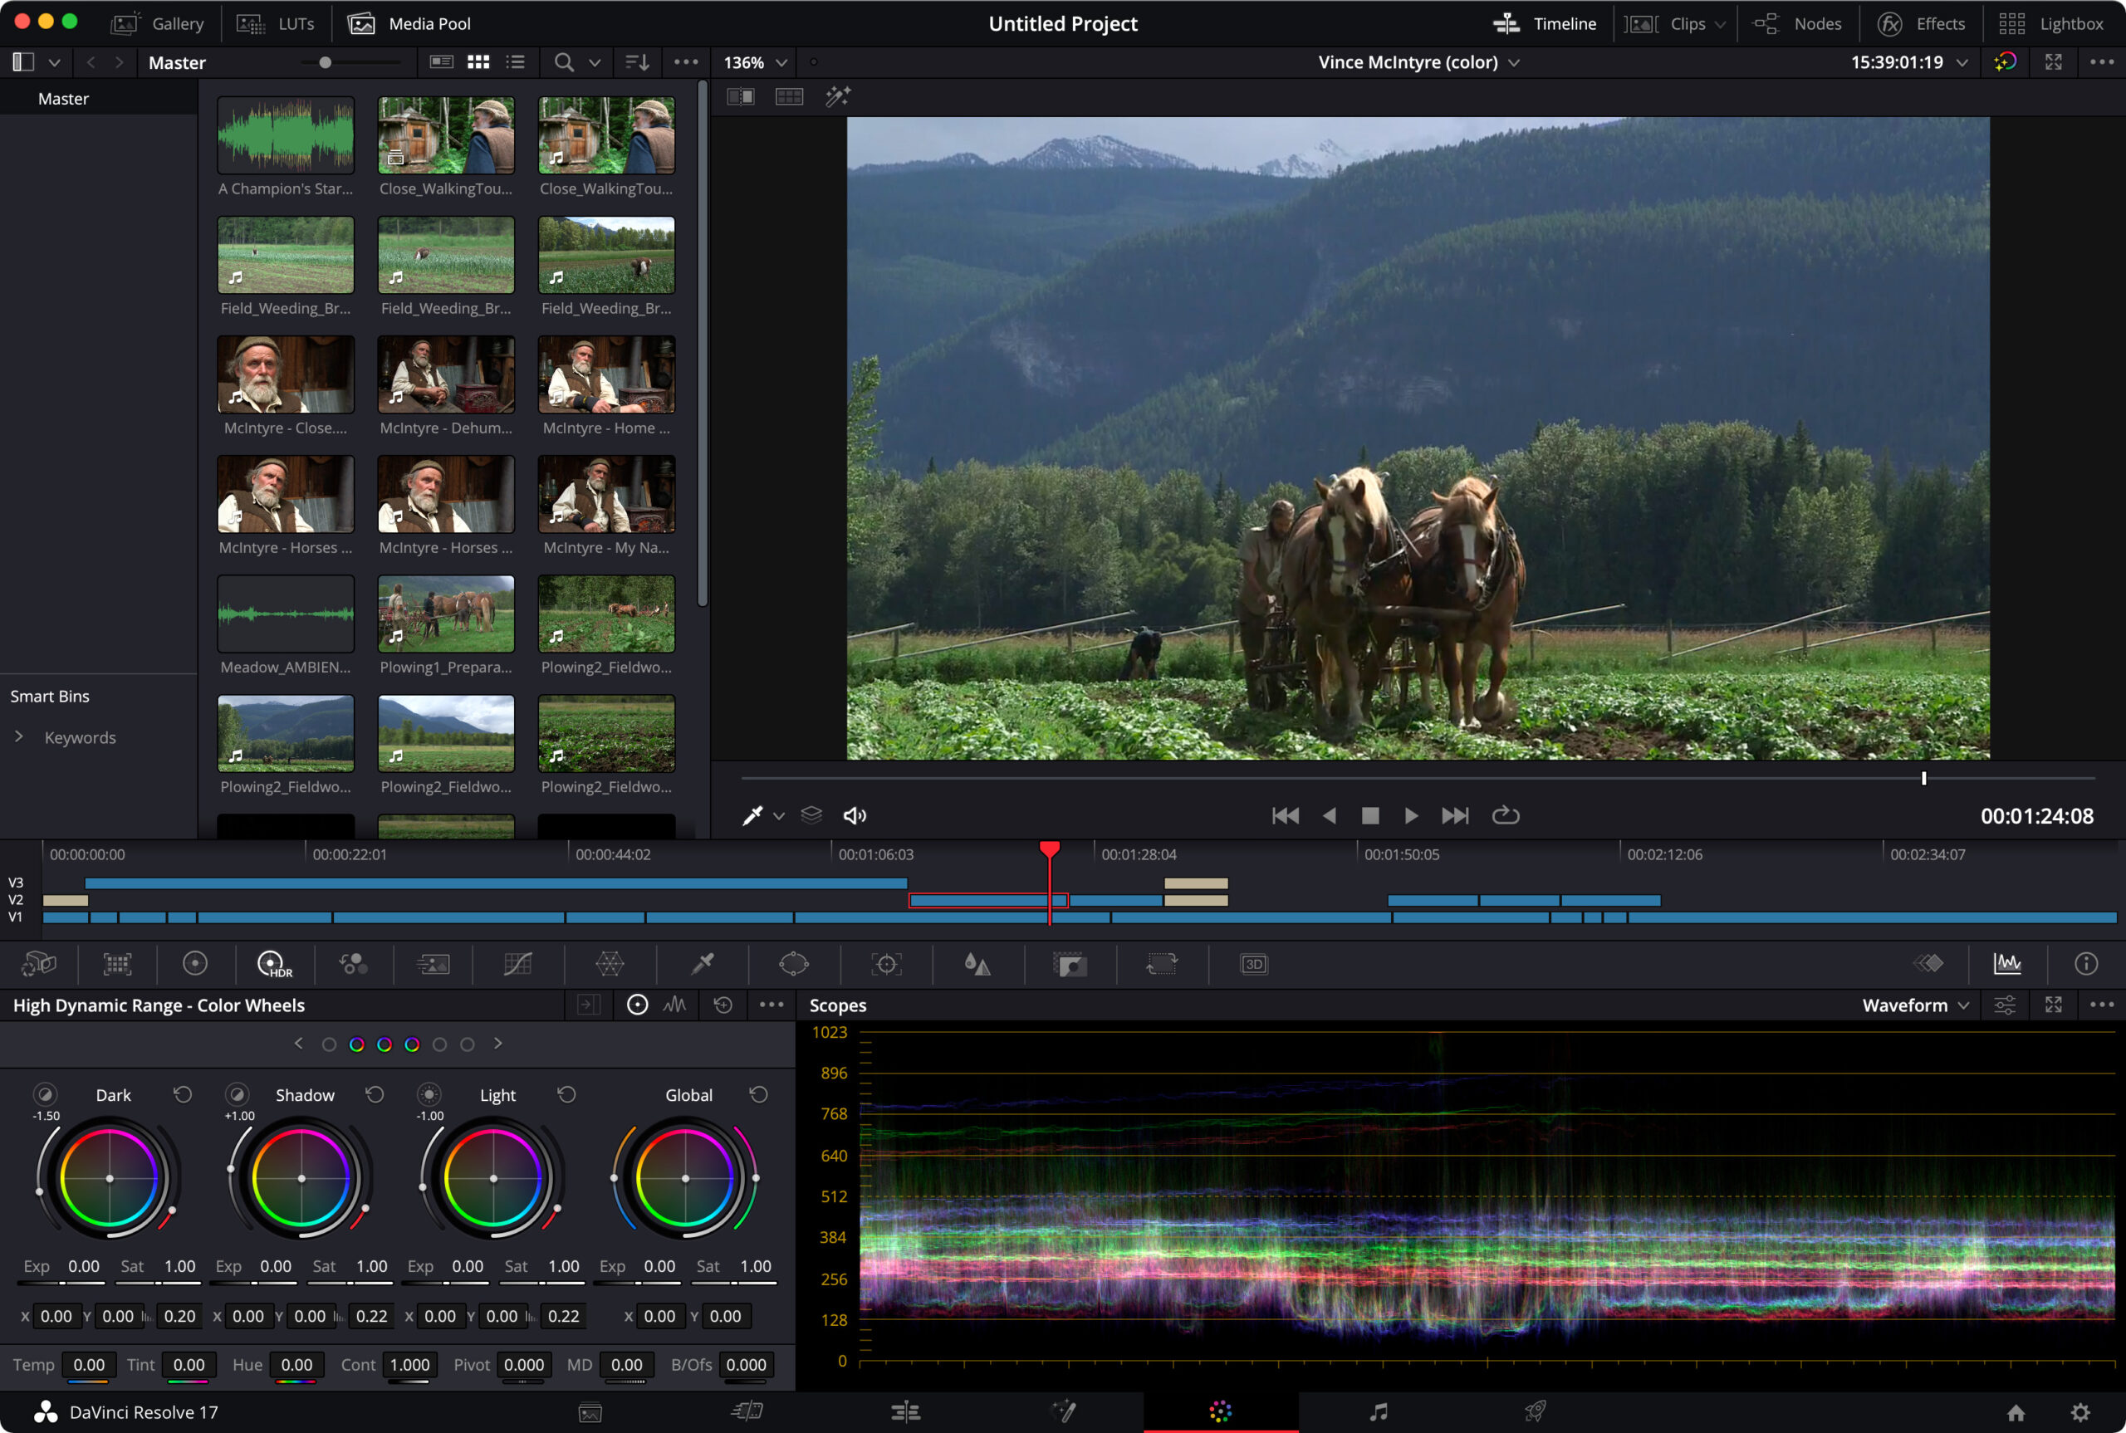
Task: Expand the Keywords smart bin
Action: (x=18, y=736)
